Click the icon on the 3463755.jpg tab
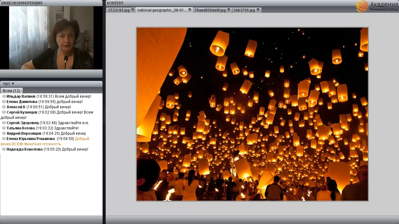399x224 pixels. [258, 10]
